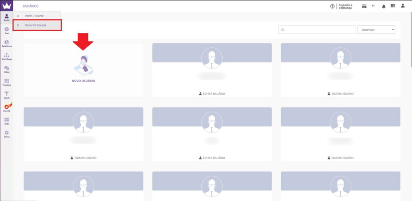Image resolution: width=412 pixels, height=201 pixels.
Task: Select Perfis / Cliente menu item
Action: 34,16
